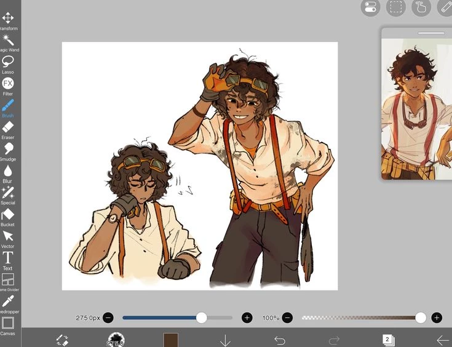Pick the Lasso tool
The width and height of the screenshot is (452, 347).
pyautogui.click(x=8, y=62)
